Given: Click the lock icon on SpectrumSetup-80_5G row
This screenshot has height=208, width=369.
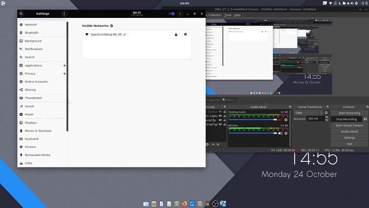Looking at the screenshot, I should click(x=176, y=35).
